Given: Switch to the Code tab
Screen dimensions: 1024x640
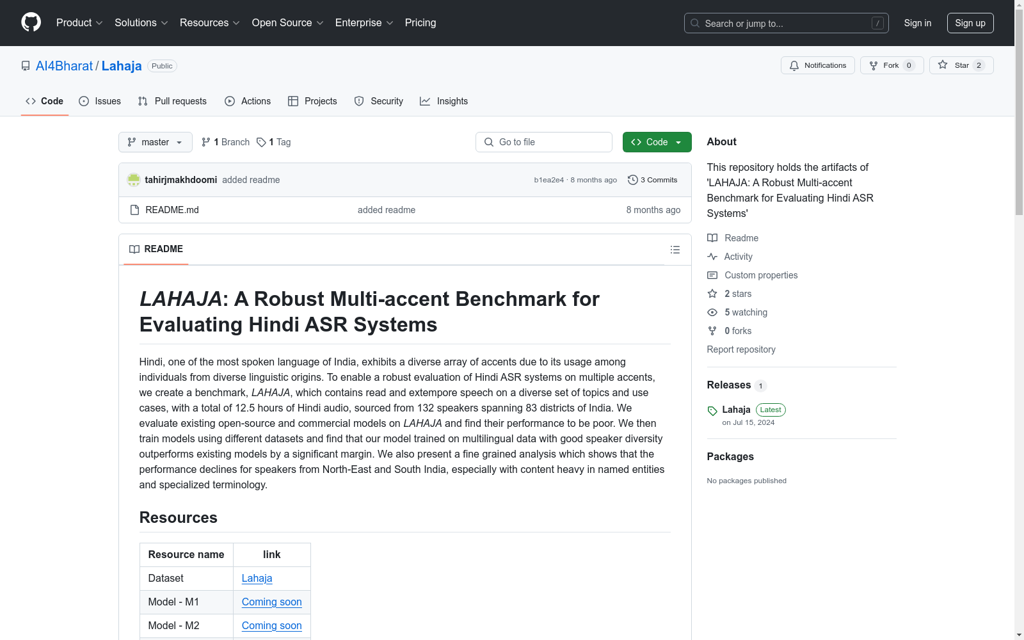Looking at the screenshot, I should 45,101.
